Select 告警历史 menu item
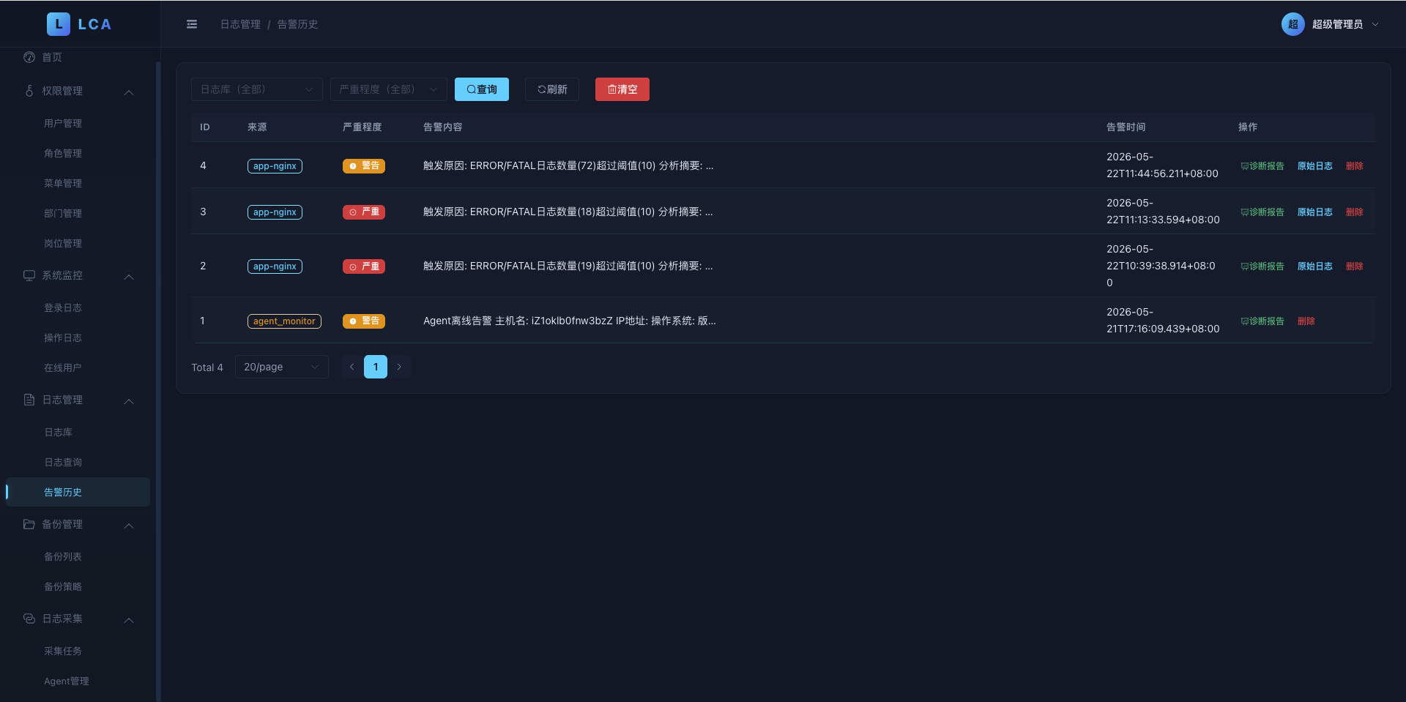Screen dimensions: 1406x702 click(x=78, y=492)
